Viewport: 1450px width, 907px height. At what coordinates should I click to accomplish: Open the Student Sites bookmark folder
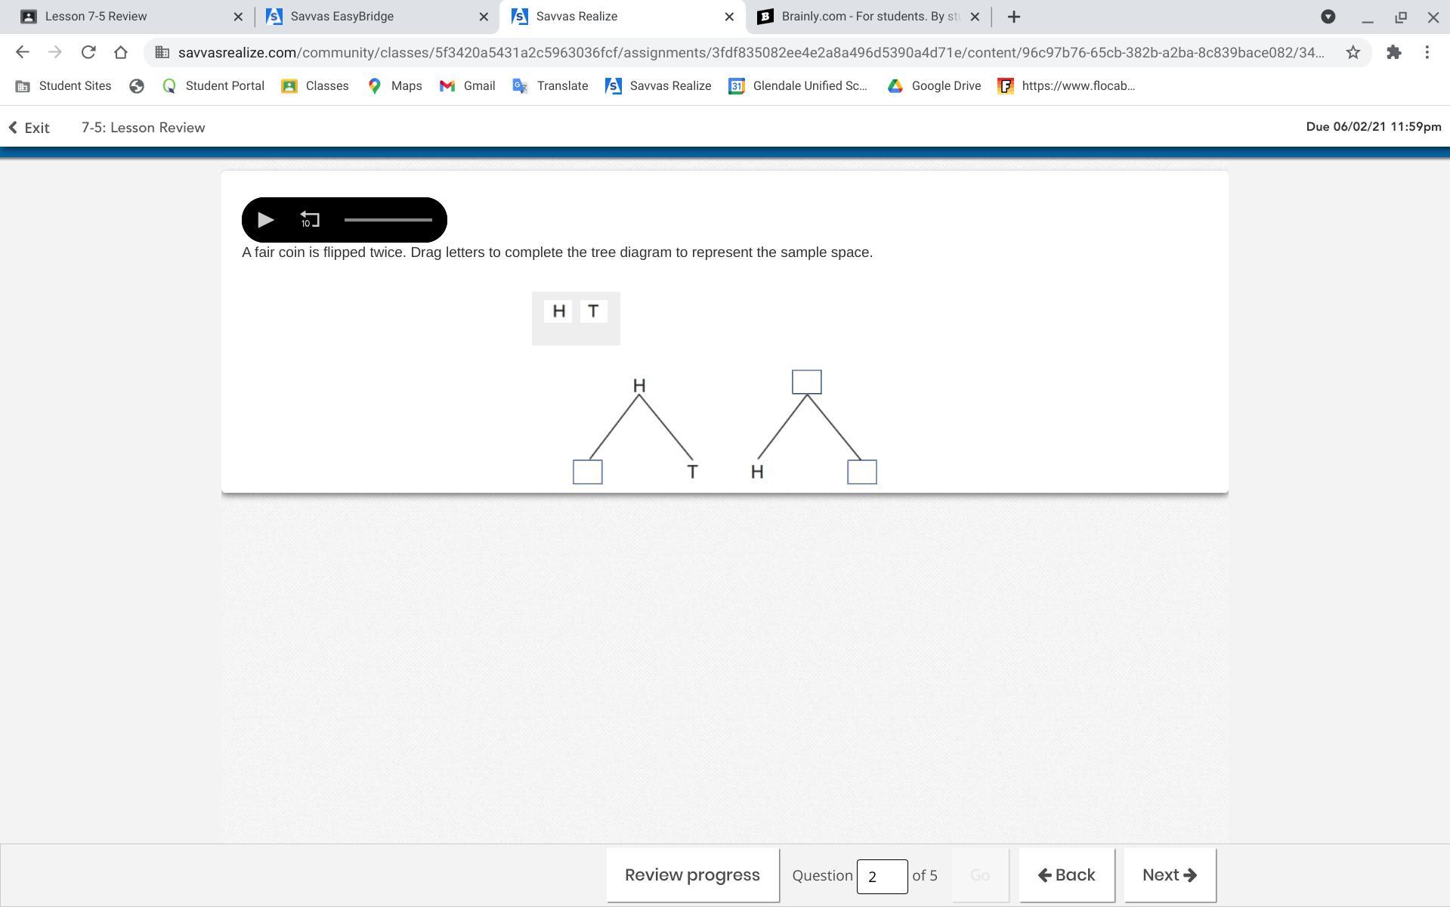click(63, 86)
